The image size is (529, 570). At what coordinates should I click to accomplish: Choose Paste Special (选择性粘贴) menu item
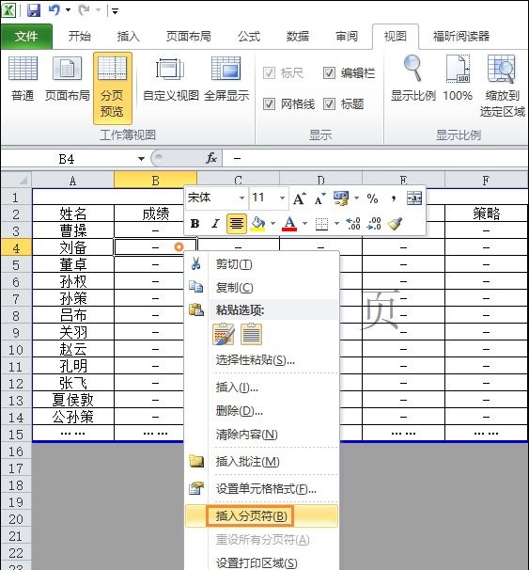point(261,360)
